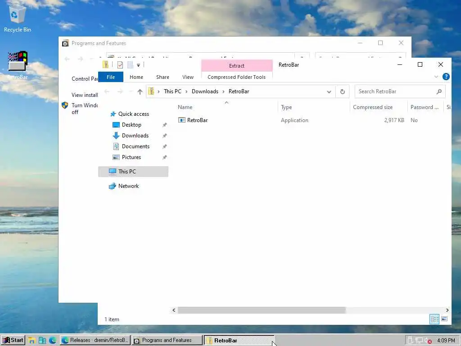Click the Search RetroBar field
This screenshot has width=461, height=346.
click(x=400, y=91)
